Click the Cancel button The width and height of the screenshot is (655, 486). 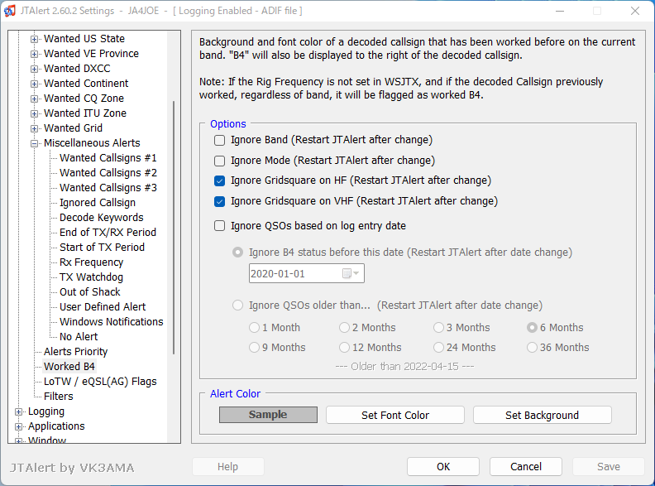[x=526, y=467]
